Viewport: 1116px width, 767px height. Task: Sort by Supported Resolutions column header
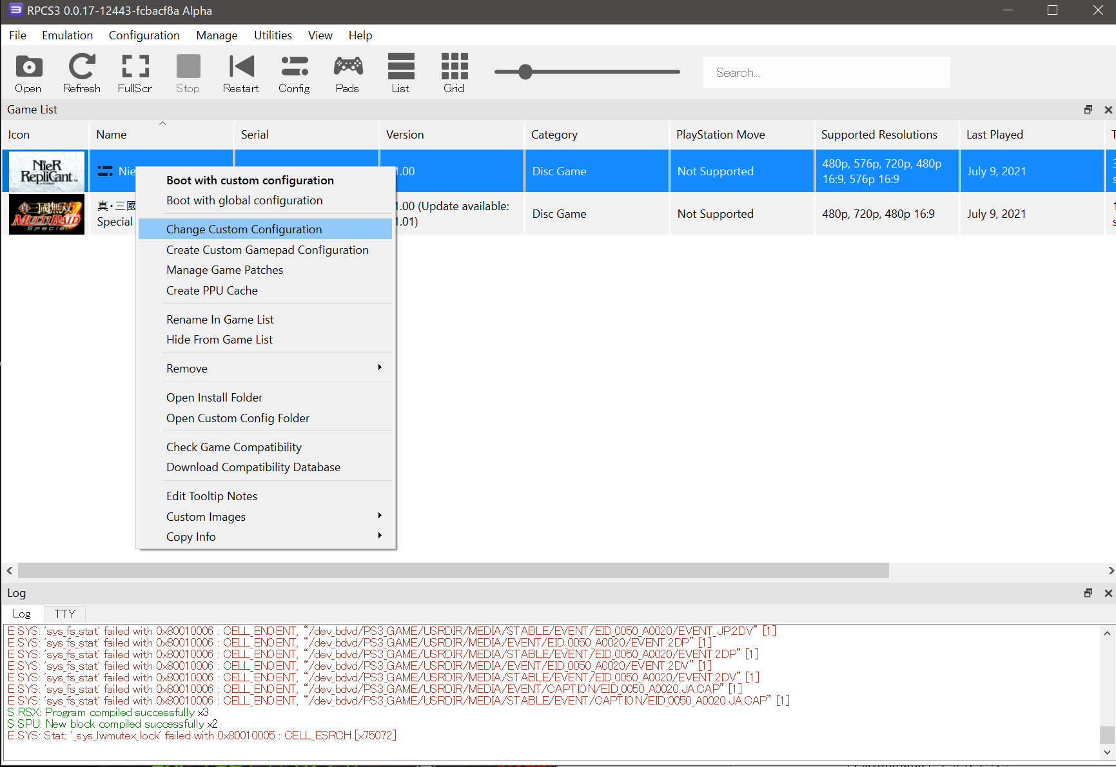[x=886, y=135]
